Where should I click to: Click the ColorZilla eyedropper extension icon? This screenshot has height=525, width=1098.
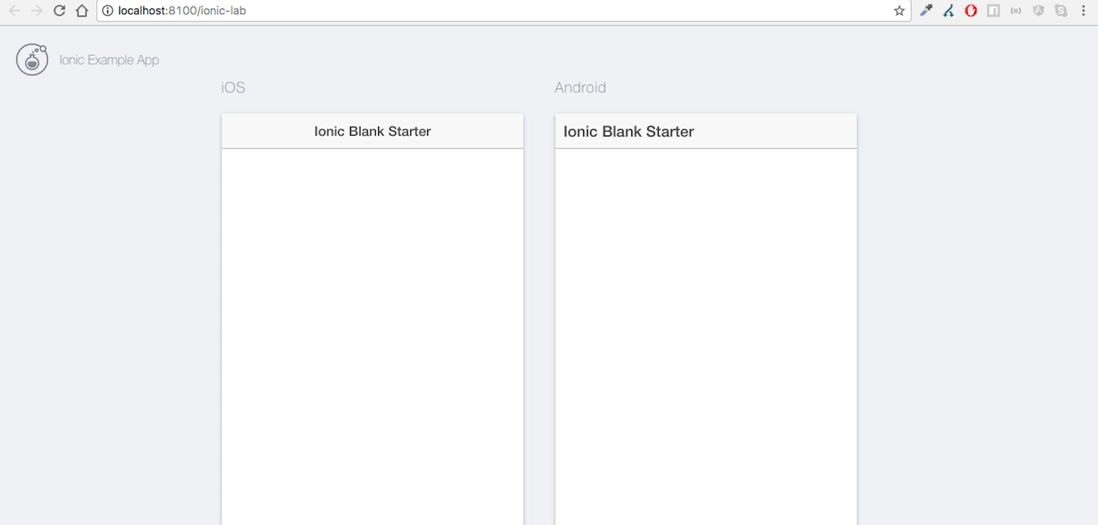coord(926,10)
